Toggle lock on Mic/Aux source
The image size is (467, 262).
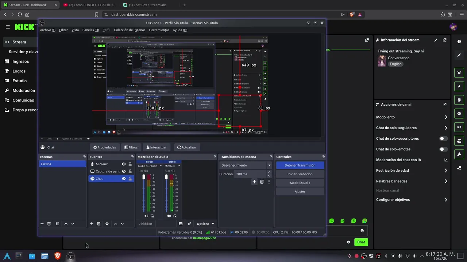(x=130, y=164)
